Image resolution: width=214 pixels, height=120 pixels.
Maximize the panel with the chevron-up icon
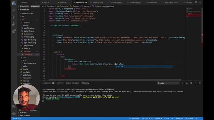point(196,83)
